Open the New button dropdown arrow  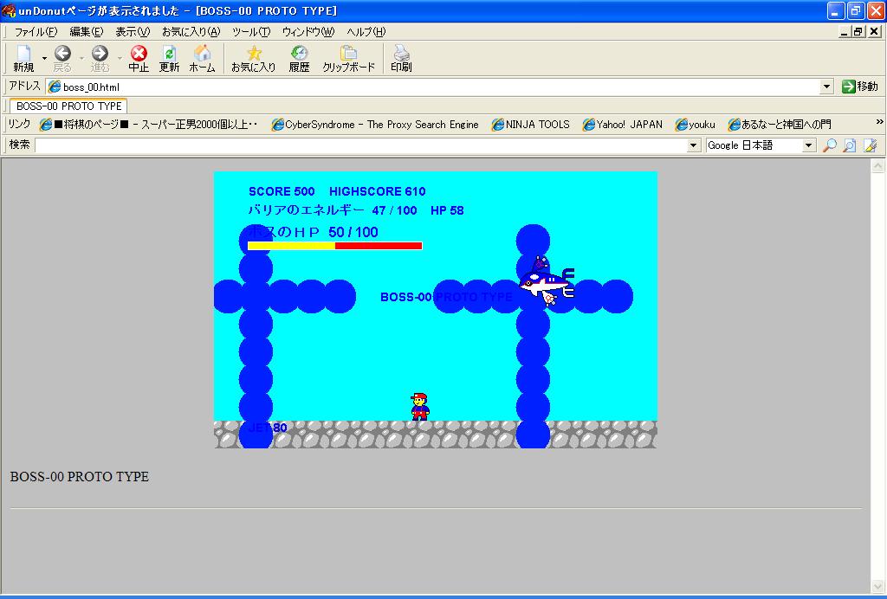coord(44,58)
